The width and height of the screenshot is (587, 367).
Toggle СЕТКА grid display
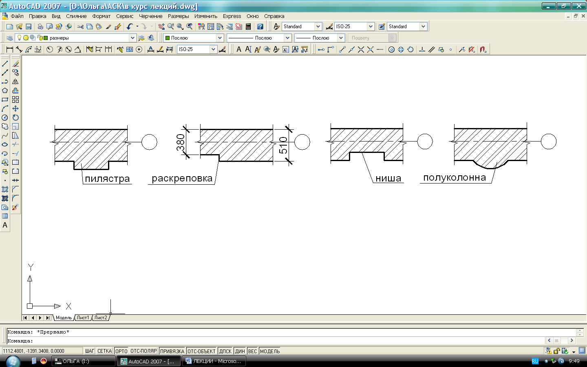point(104,351)
